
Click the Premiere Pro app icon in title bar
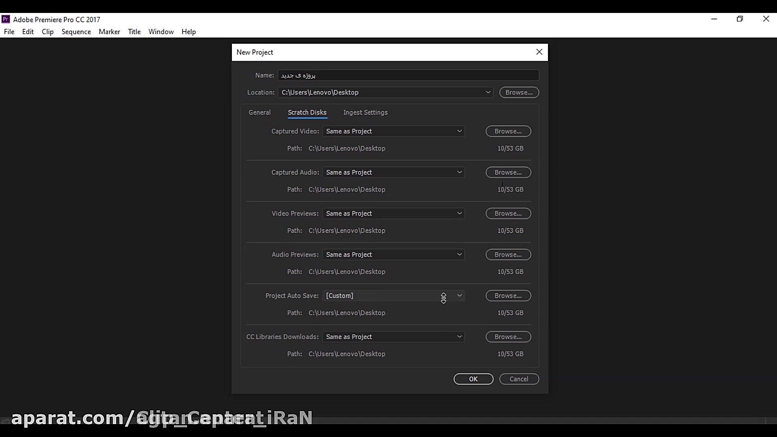point(6,19)
